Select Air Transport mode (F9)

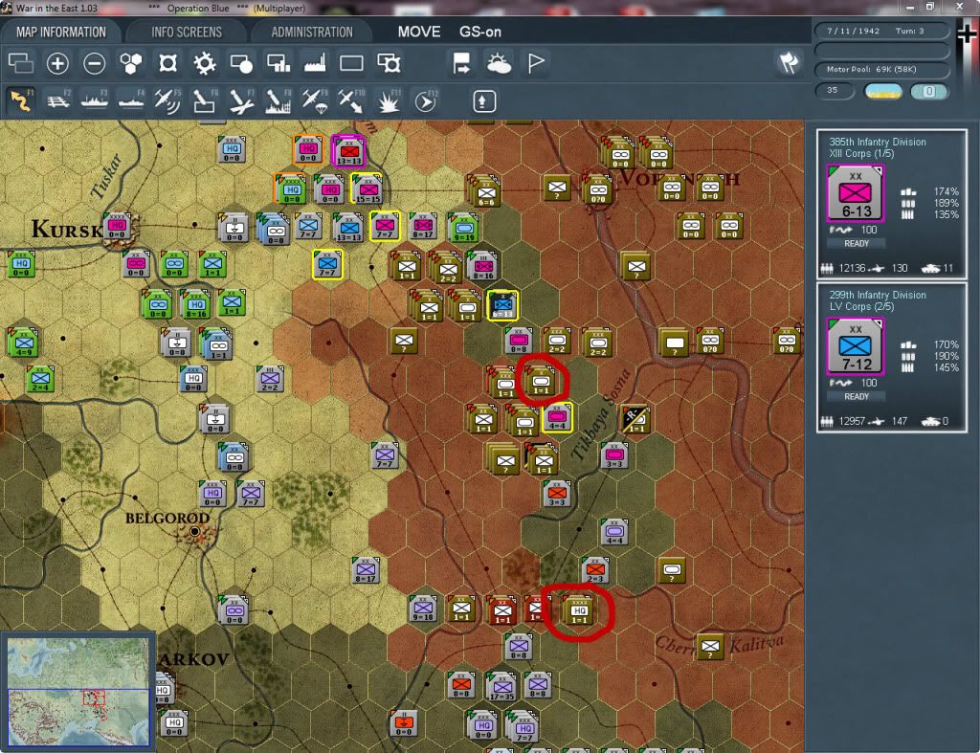pos(315,101)
